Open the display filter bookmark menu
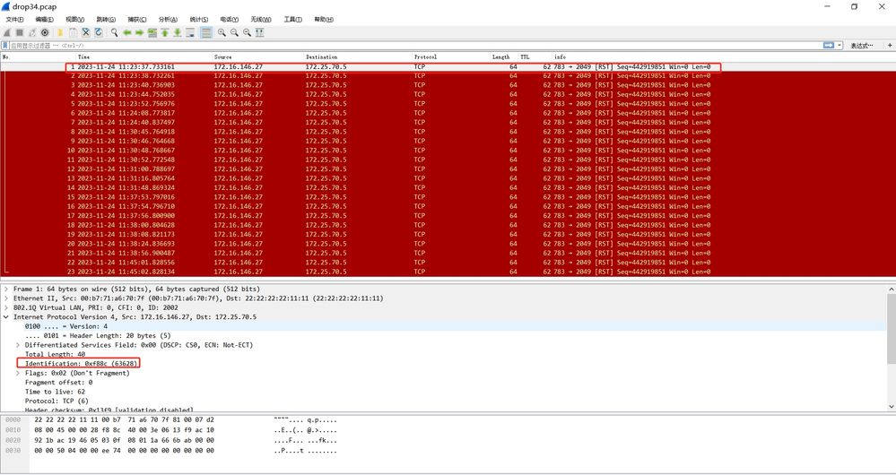 tap(5, 45)
